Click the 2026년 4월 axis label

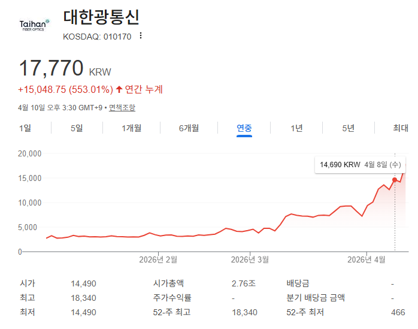(x=366, y=259)
